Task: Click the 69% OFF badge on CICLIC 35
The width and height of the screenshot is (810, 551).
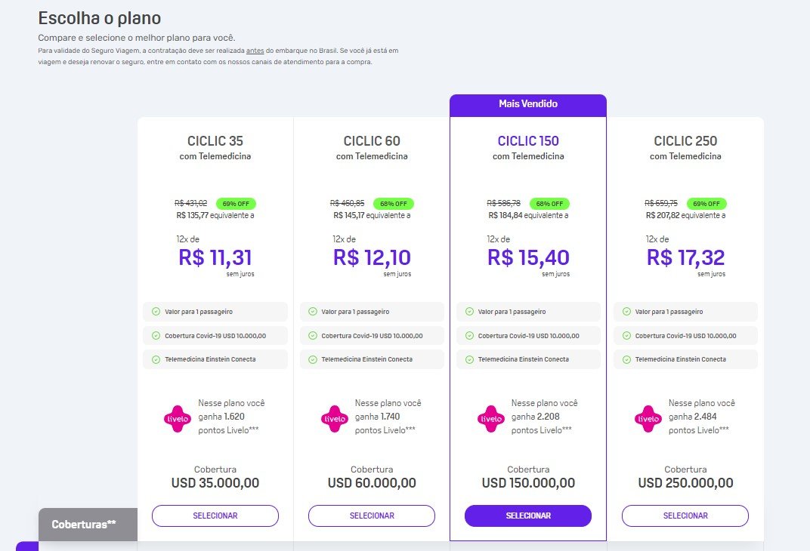Action: coord(236,204)
